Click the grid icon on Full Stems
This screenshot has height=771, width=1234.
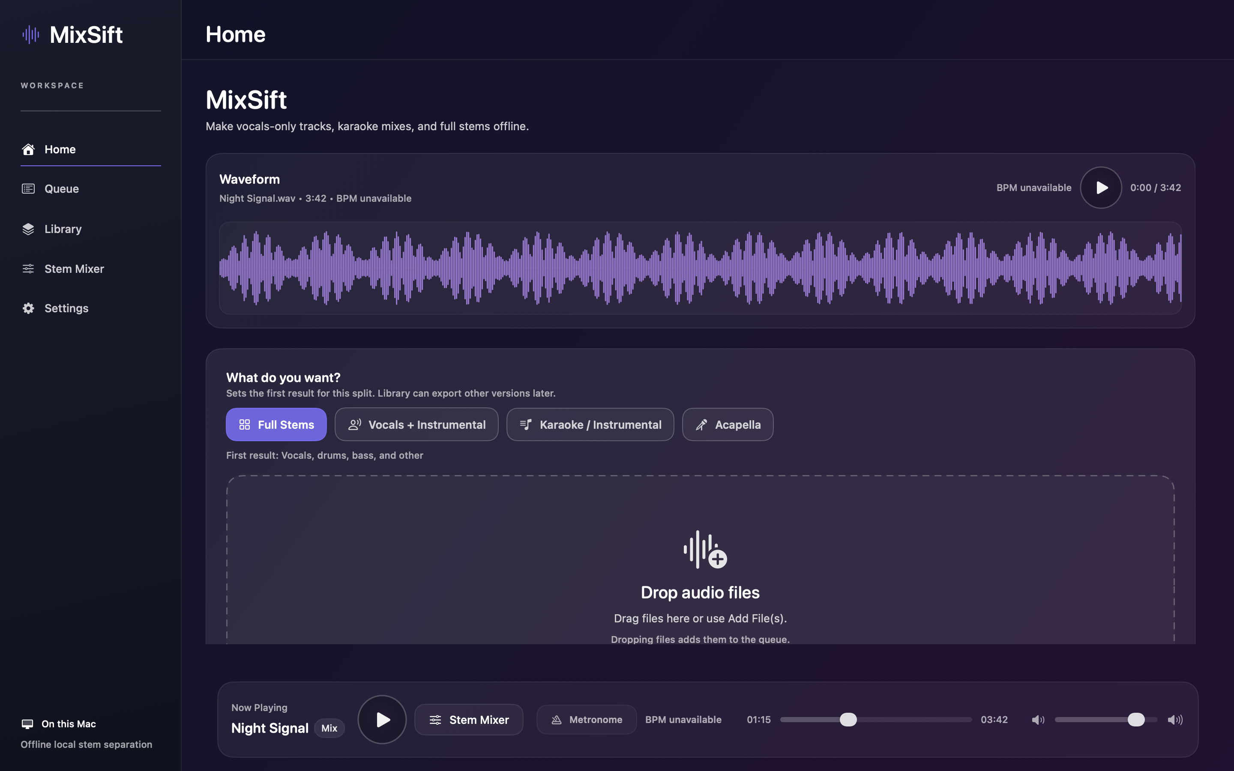click(x=245, y=424)
